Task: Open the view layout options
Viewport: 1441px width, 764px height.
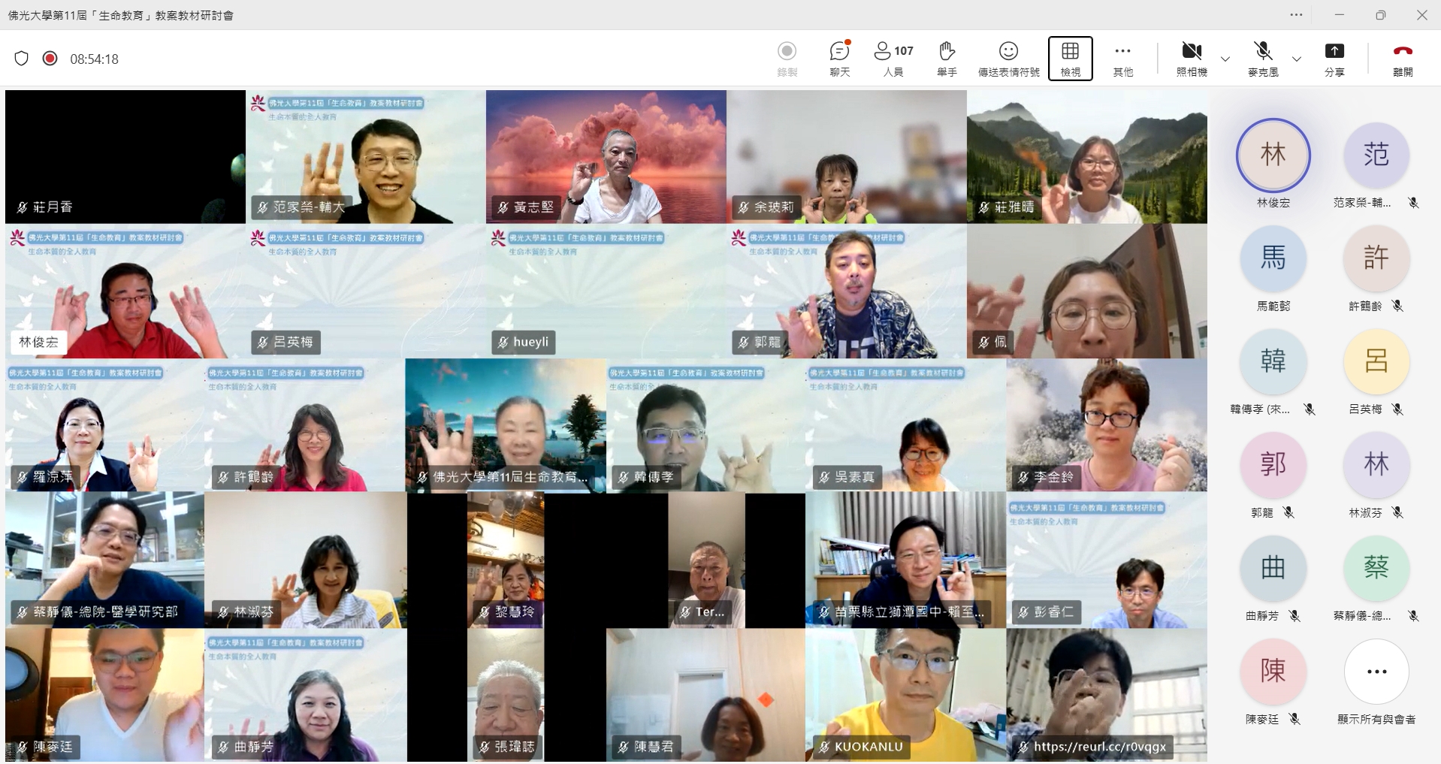Action: pos(1070,59)
